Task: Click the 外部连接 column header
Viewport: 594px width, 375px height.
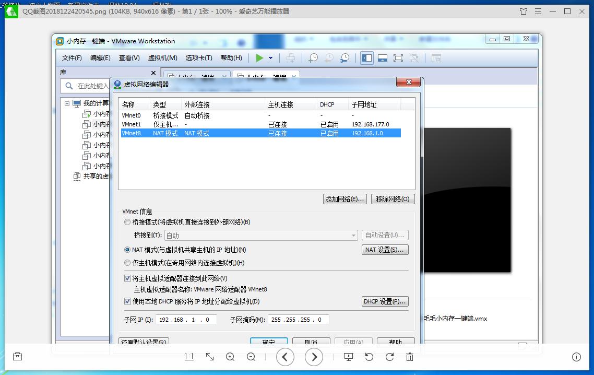Action: pyautogui.click(x=223, y=104)
